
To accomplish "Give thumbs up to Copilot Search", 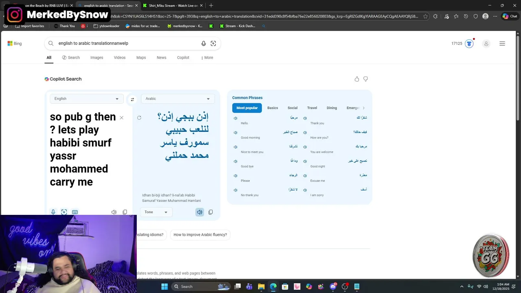I will (357, 79).
